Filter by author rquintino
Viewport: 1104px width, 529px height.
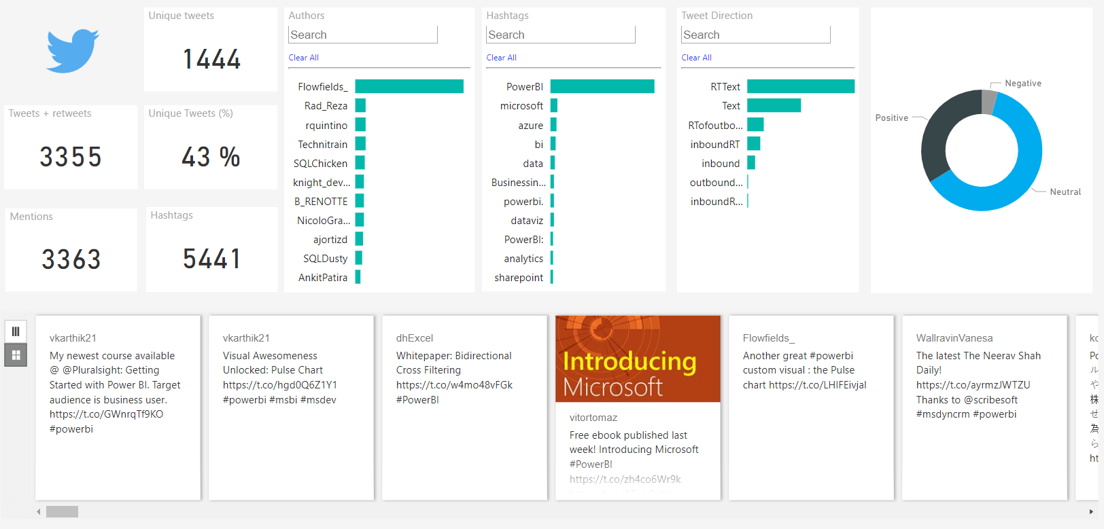coord(326,126)
